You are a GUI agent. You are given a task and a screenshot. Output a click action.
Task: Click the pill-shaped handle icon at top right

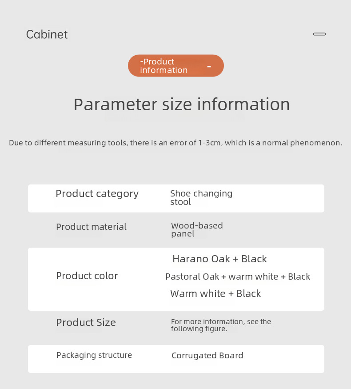(x=319, y=34)
